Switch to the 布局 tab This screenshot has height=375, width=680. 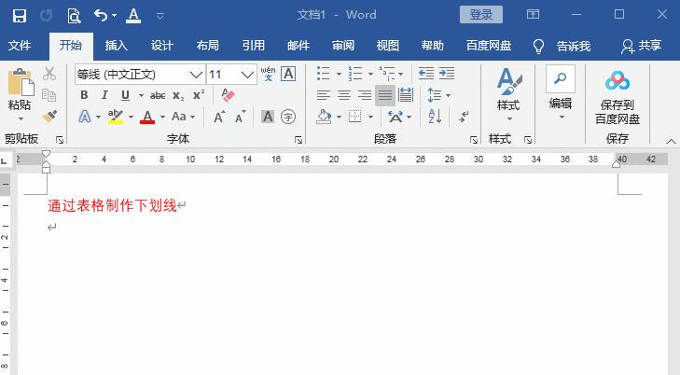tap(208, 46)
